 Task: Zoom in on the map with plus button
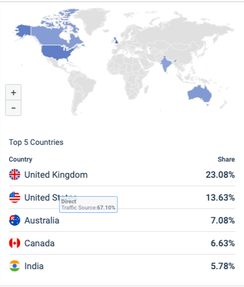[x=13, y=93]
